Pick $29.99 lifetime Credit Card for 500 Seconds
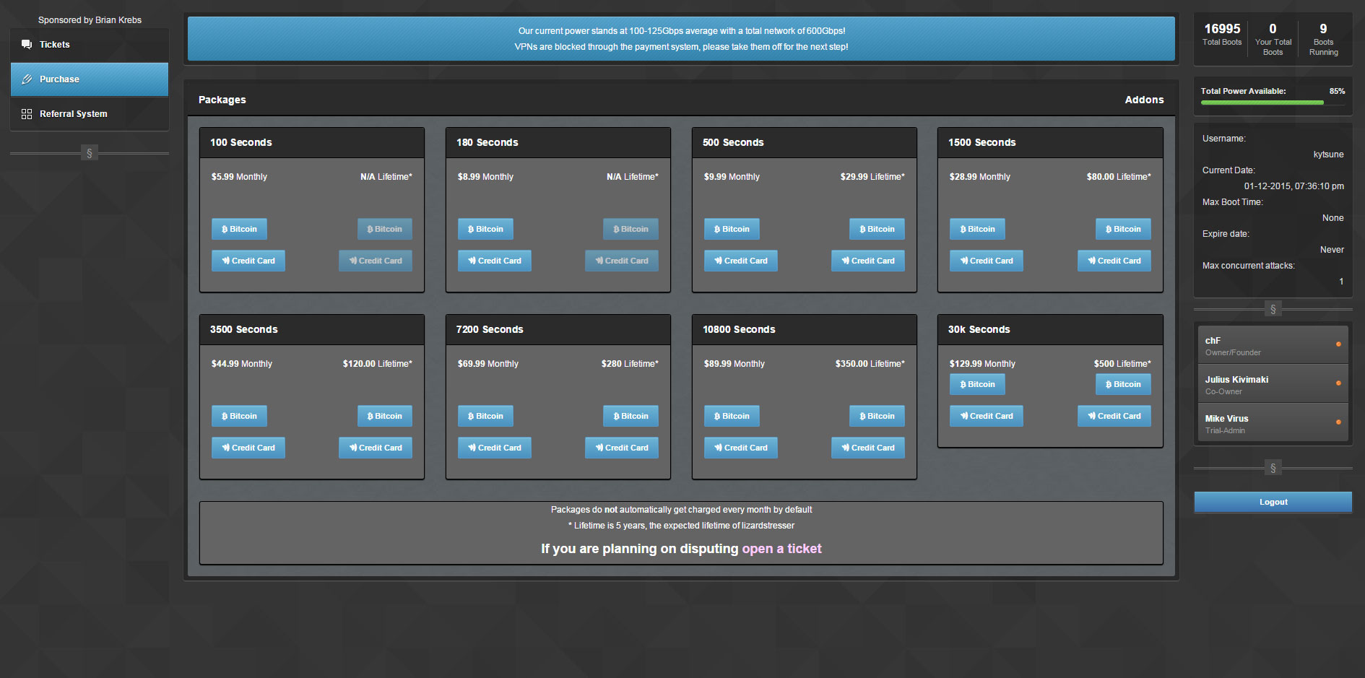 868,261
